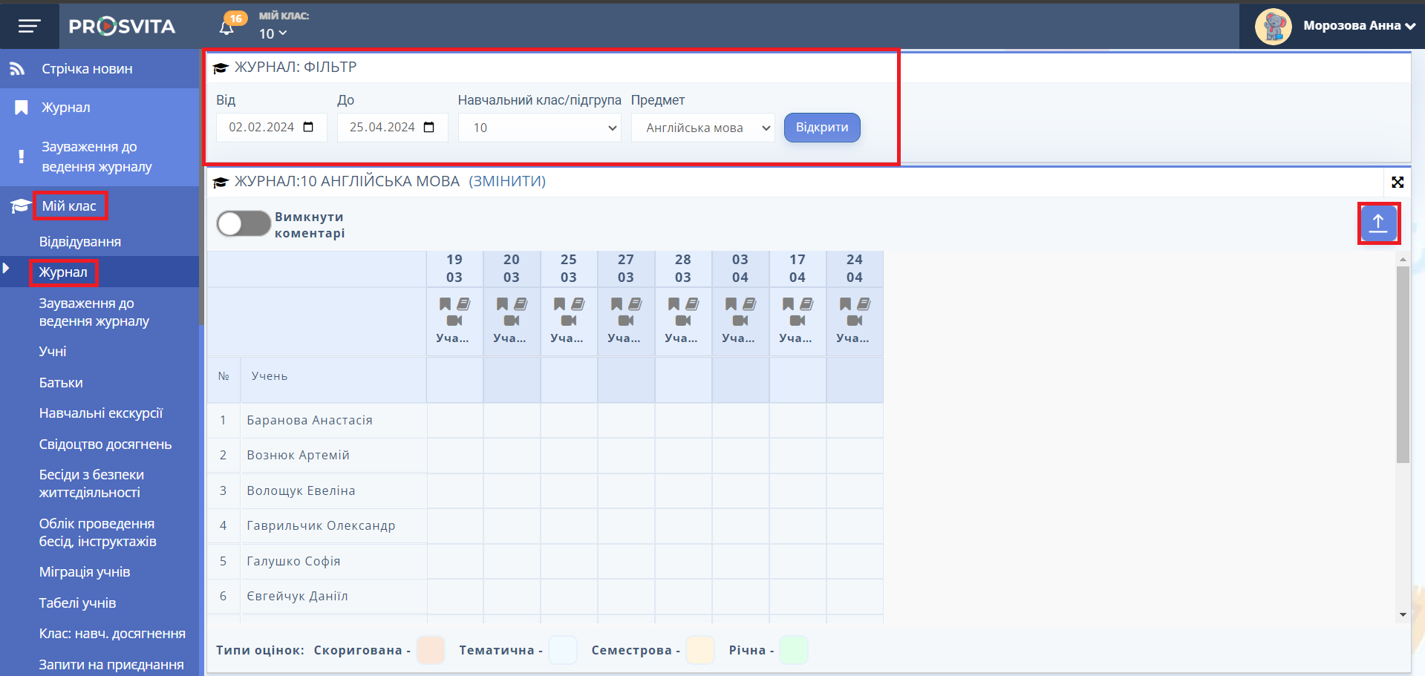Viewport: 1425px width, 676px height.
Task: Click the 'Скоригована' grade type color swatch
Action: click(431, 649)
